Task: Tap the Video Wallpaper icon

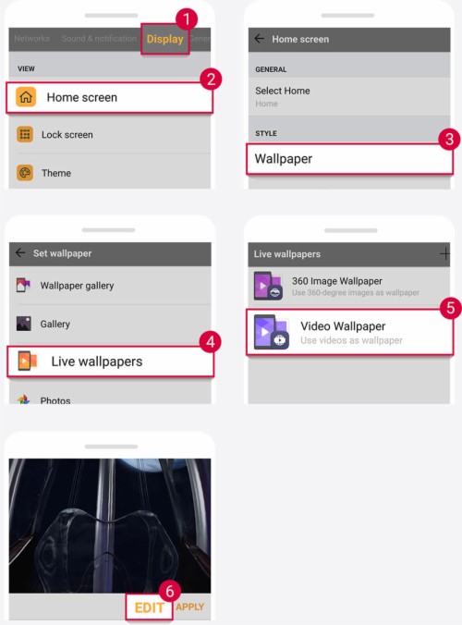Action: click(272, 332)
